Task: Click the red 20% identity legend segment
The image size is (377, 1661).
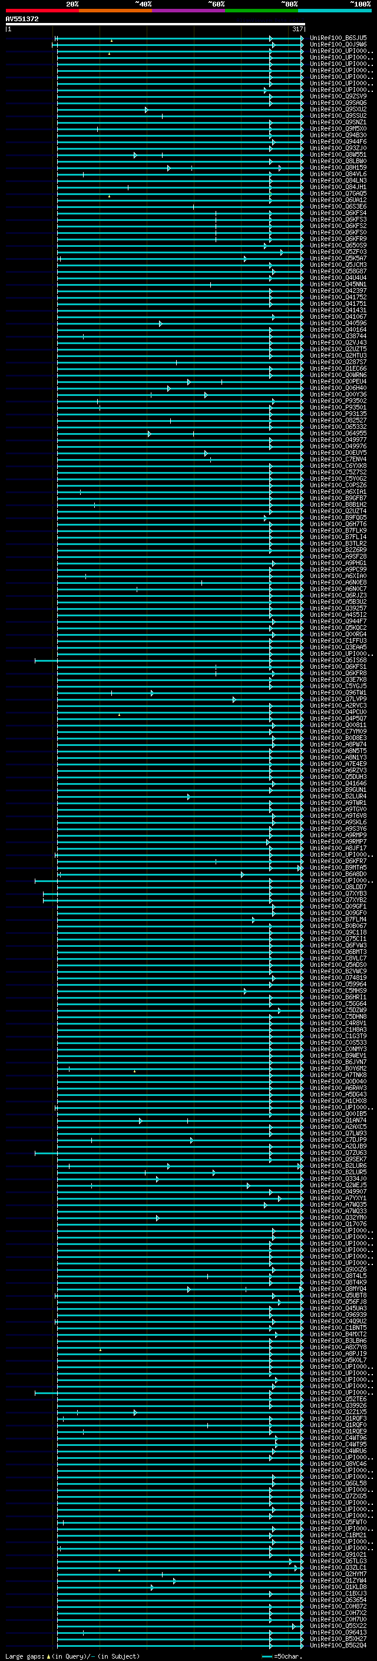Action: (x=42, y=11)
